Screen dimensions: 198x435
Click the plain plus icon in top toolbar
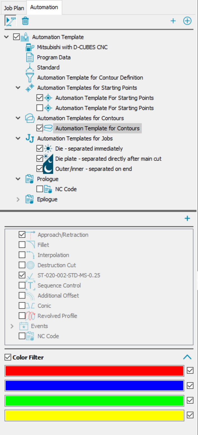173,21
